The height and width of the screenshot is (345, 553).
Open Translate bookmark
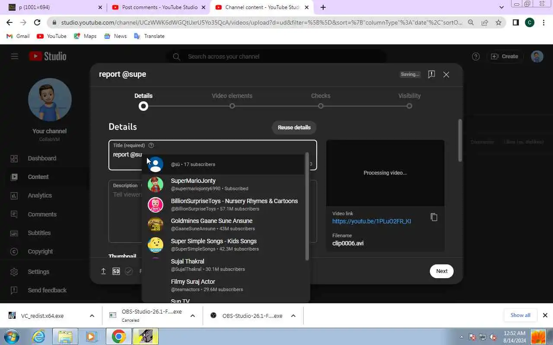click(x=149, y=36)
